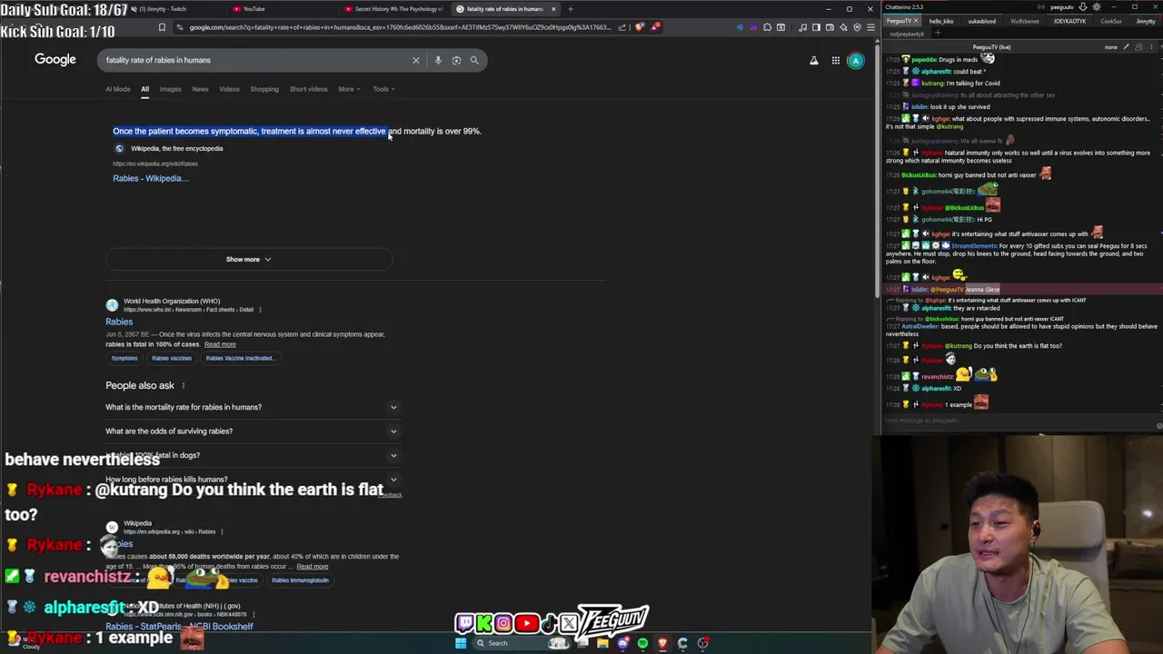Click the Rabies vaccines chip
Viewport: 1163px width, 654px height.
pos(172,358)
